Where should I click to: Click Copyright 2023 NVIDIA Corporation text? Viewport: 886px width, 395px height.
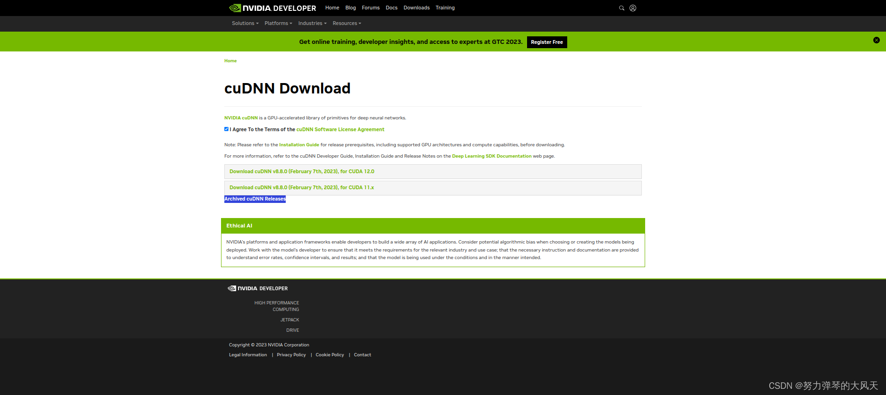269,345
